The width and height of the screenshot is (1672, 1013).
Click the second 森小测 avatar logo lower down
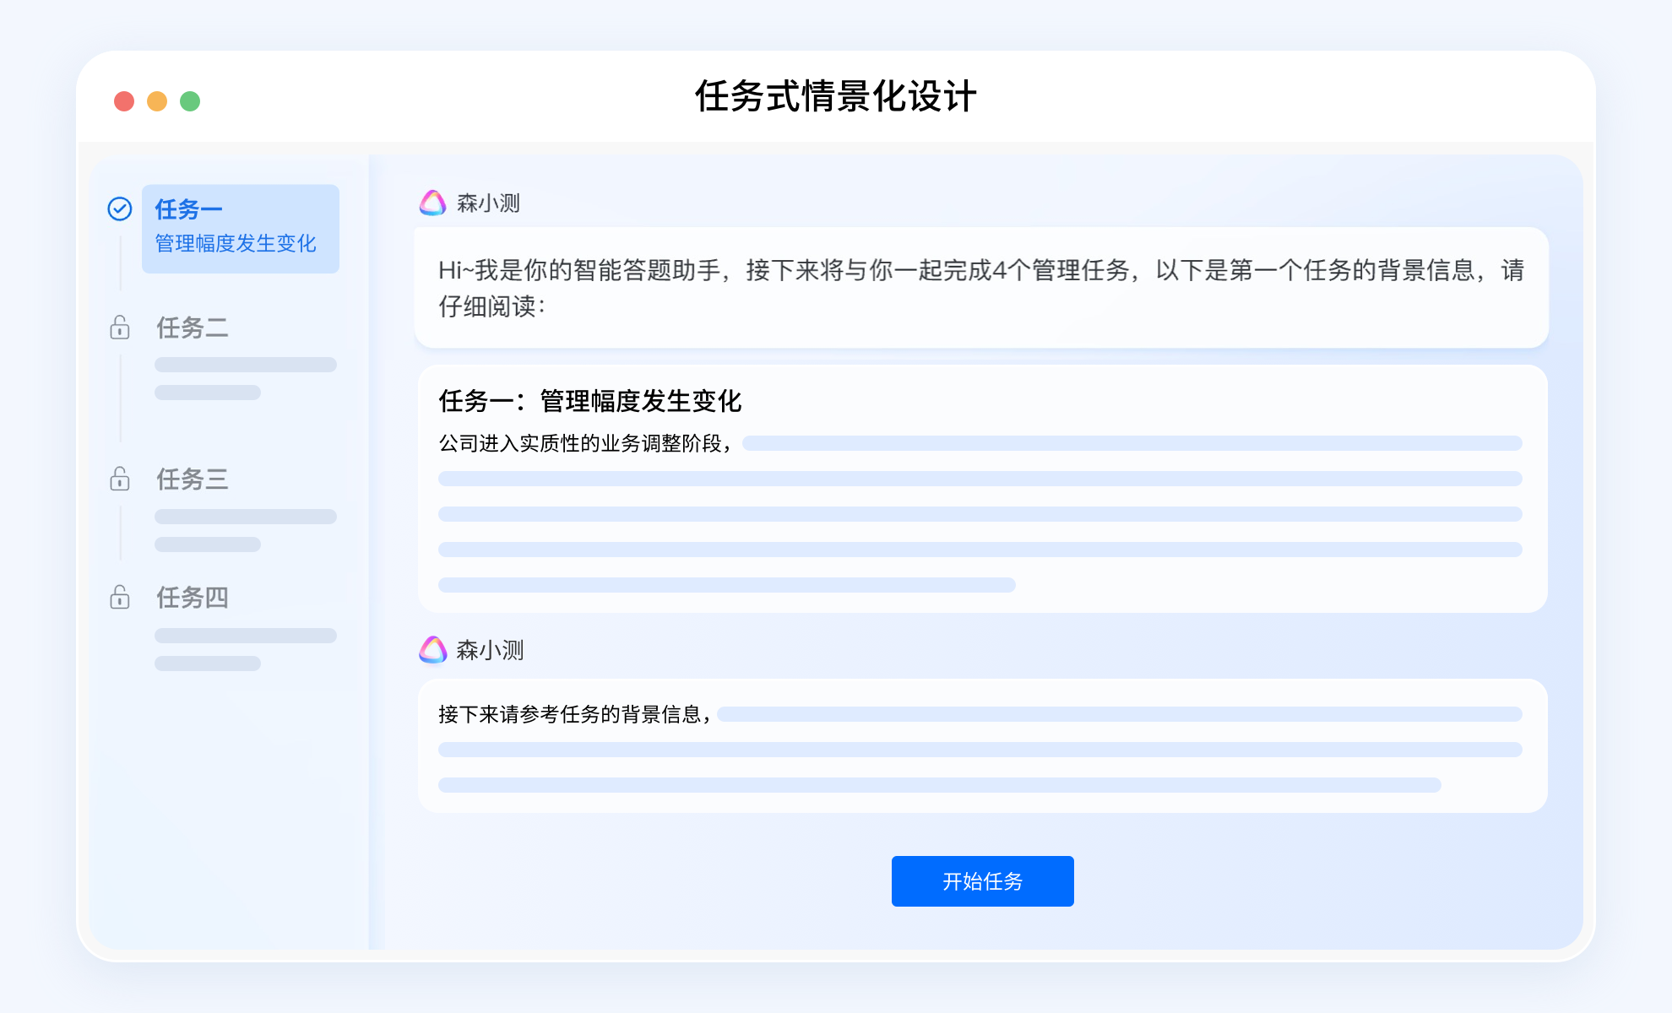tap(432, 649)
